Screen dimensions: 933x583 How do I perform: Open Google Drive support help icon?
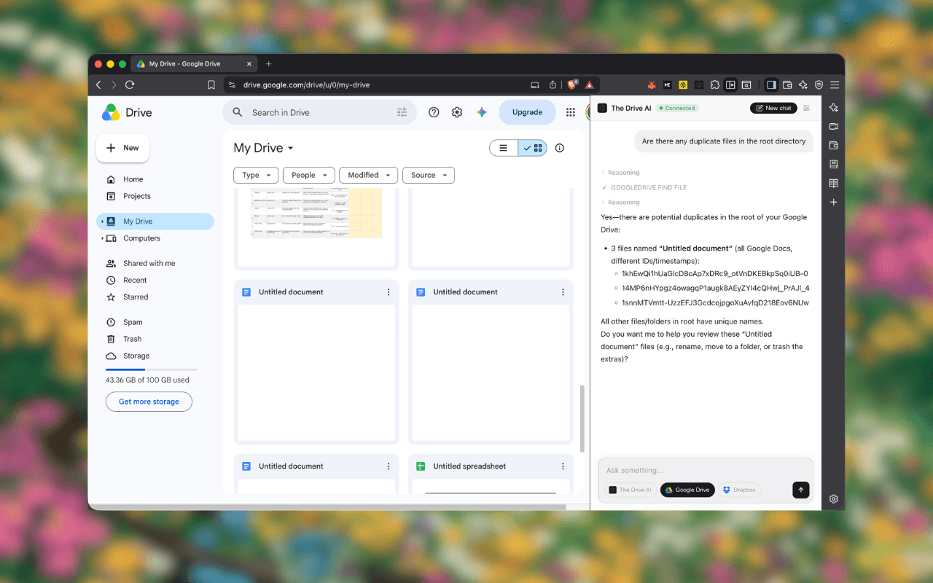434,112
